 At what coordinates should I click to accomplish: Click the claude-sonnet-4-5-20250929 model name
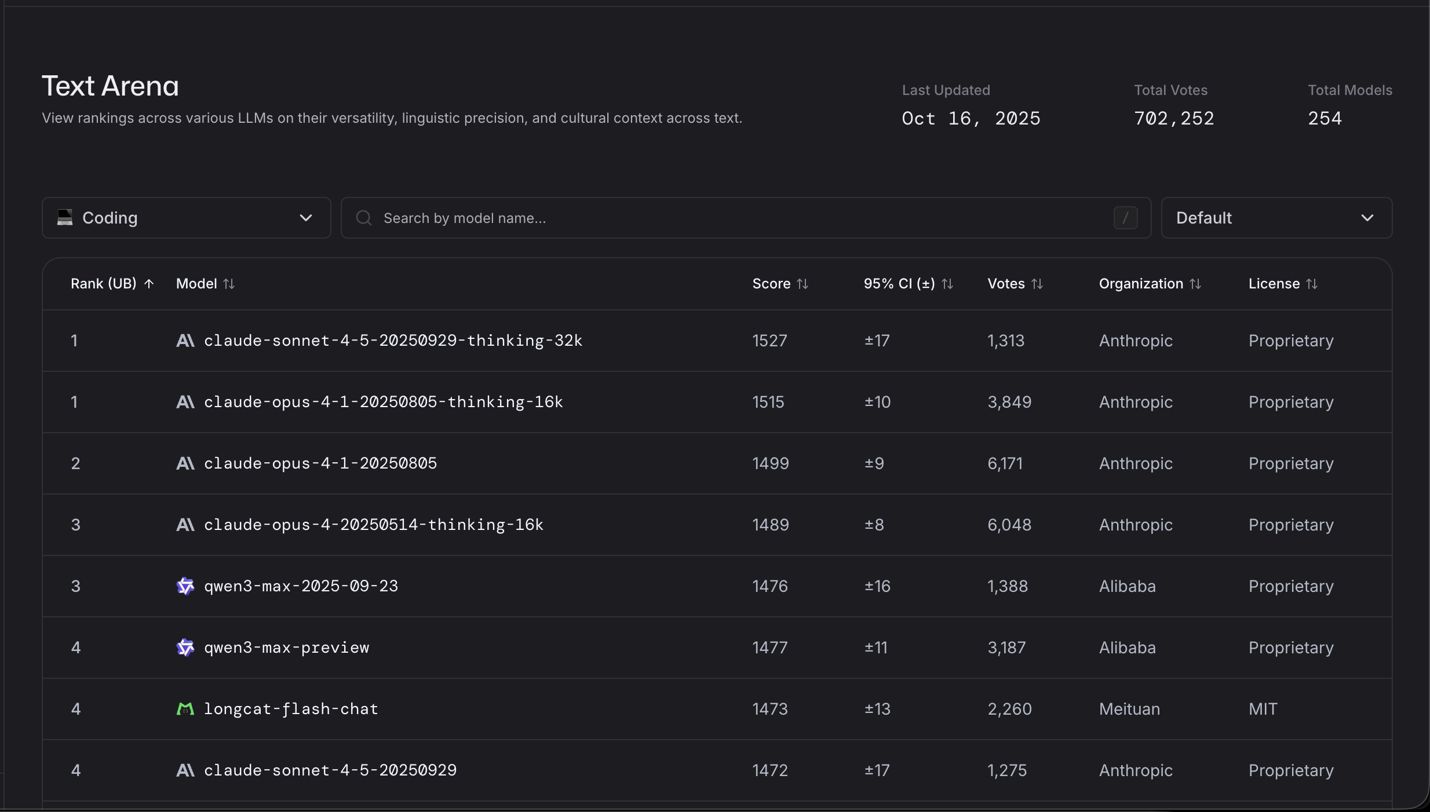(x=330, y=770)
